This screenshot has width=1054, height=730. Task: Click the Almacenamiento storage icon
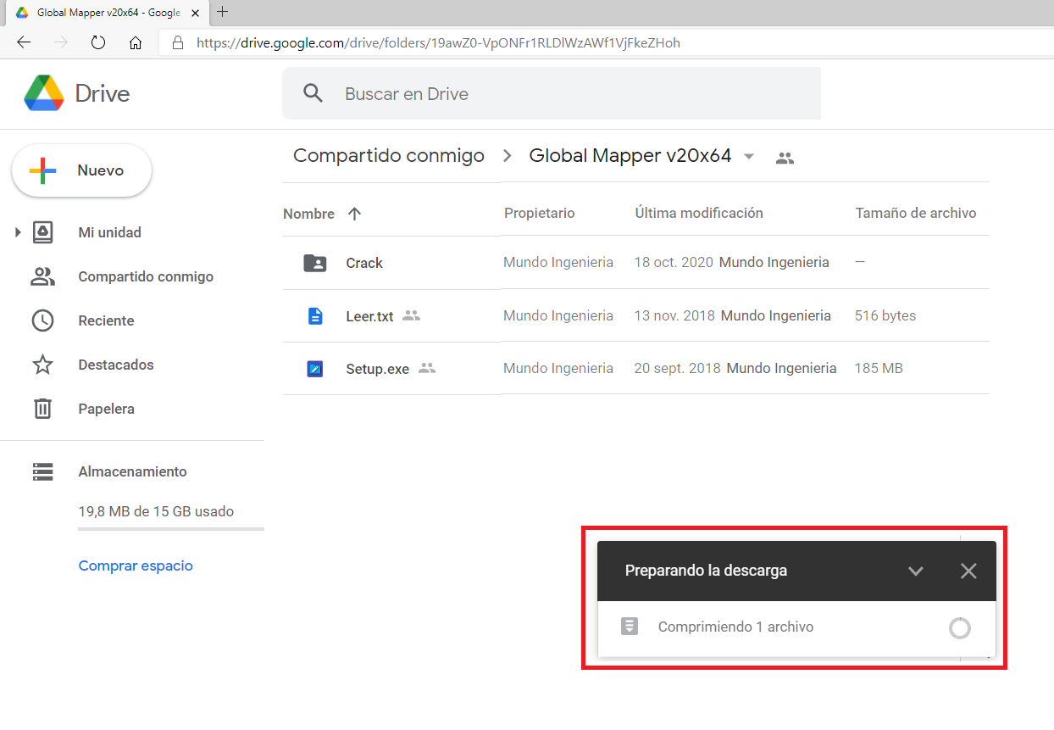tap(42, 471)
